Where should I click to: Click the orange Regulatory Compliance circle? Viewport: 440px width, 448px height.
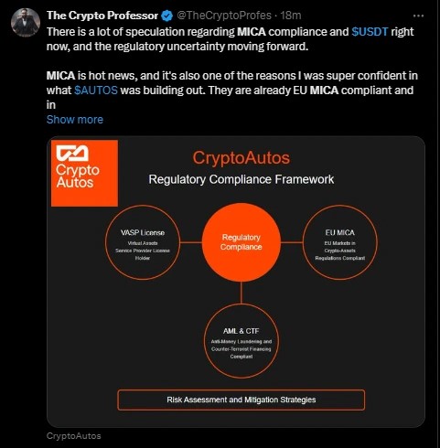241,242
